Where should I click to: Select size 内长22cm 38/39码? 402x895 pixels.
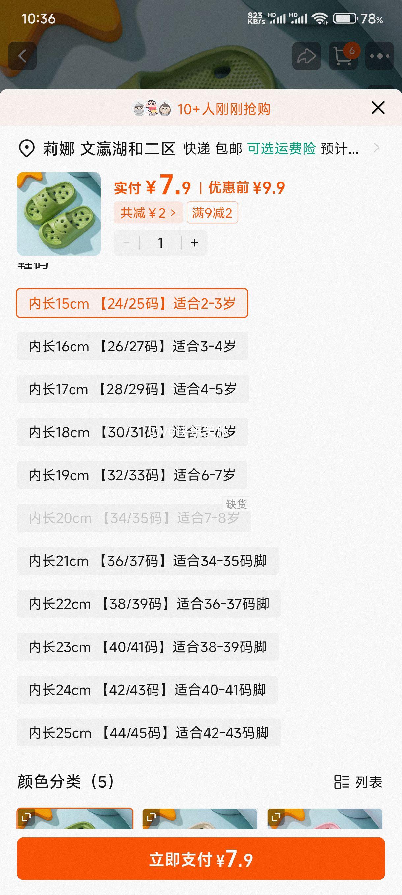pyautogui.click(x=149, y=604)
